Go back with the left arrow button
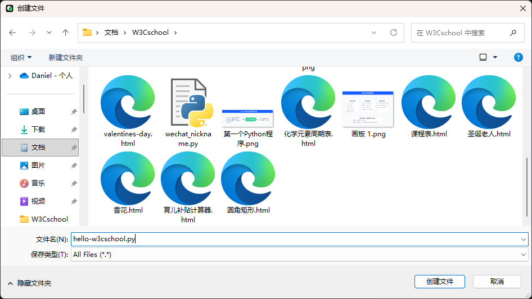The image size is (532, 299). click(12, 33)
